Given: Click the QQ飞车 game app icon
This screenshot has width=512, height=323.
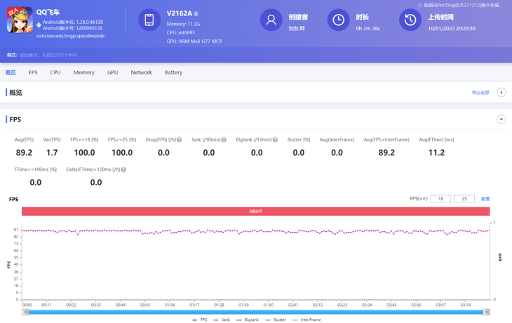Looking at the screenshot, I should pyautogui.click(x=20, y=20).
